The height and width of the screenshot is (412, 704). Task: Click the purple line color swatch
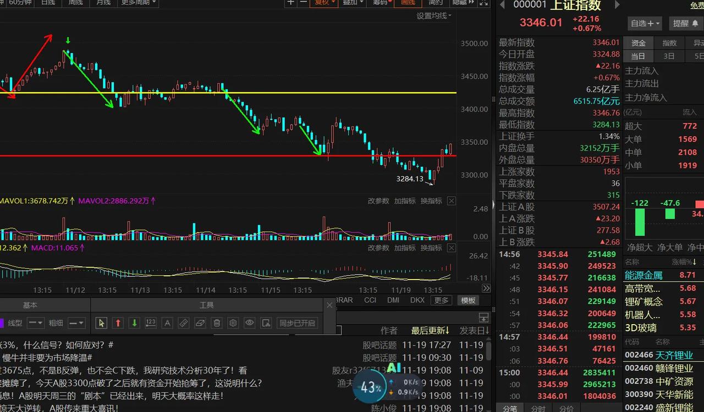point(2,323)
